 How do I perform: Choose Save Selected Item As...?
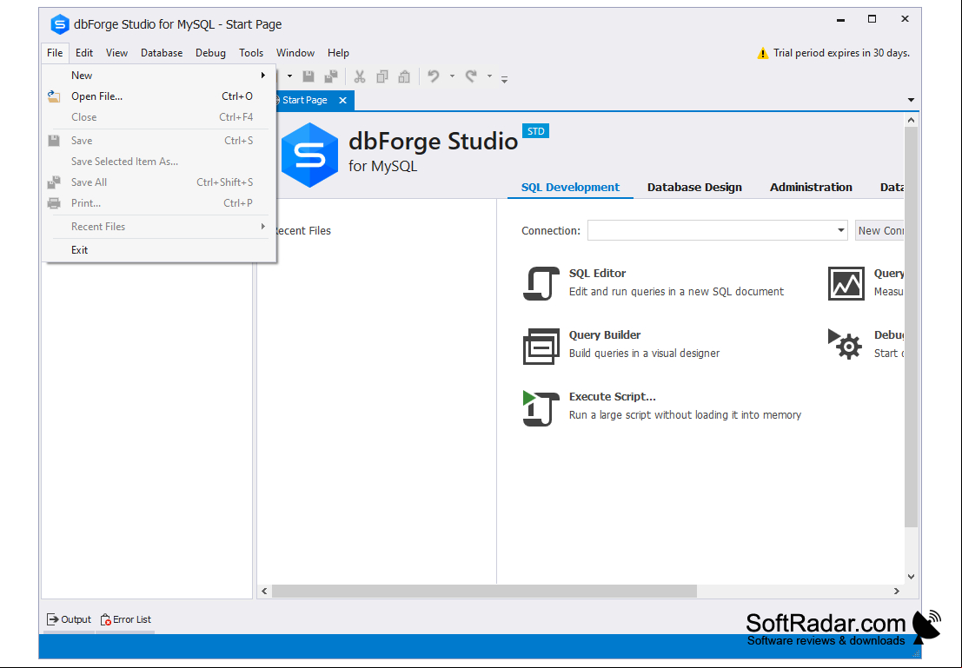coord(159,162)
